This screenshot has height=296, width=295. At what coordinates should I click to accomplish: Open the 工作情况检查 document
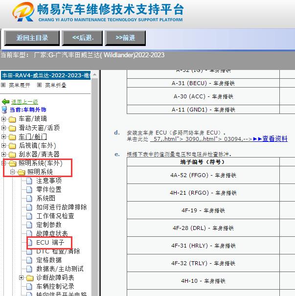click(x=55, y=216)
